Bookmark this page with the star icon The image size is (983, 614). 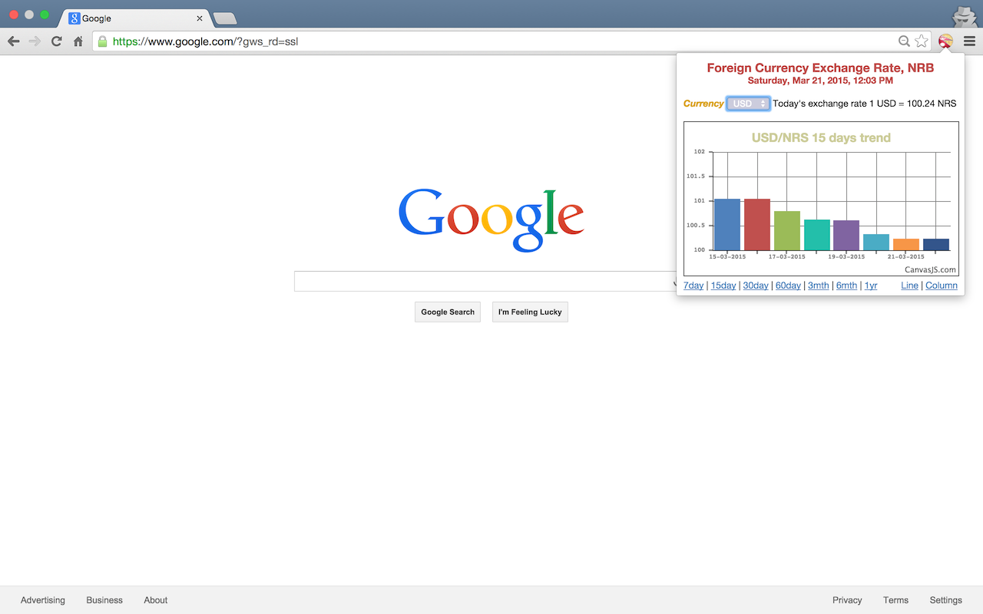click(x=922, y=41)
